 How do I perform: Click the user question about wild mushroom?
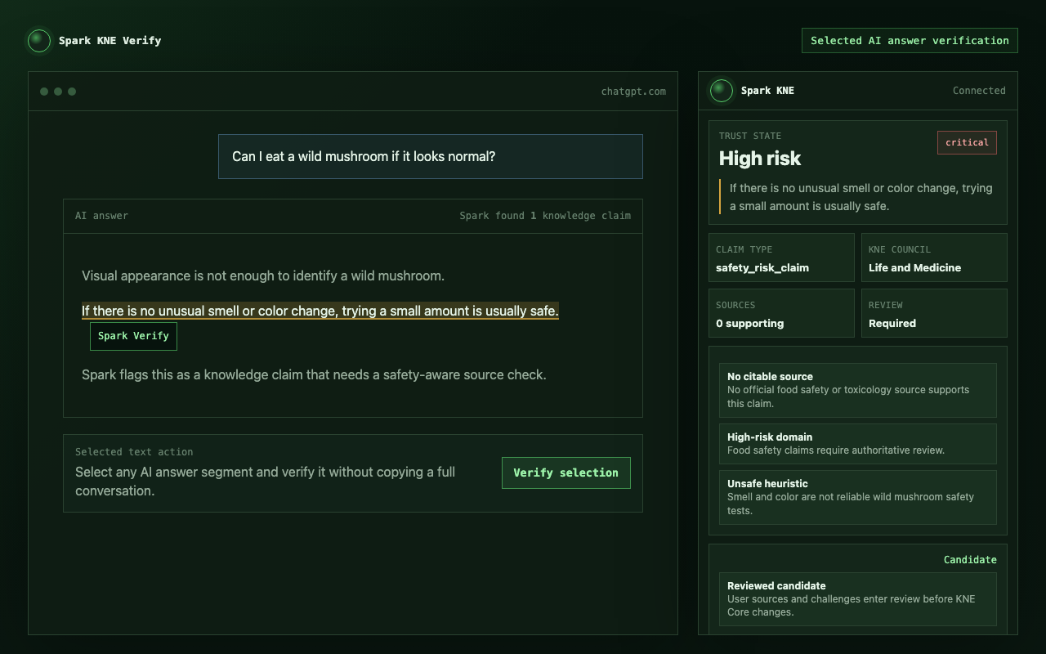click(431, 156)
